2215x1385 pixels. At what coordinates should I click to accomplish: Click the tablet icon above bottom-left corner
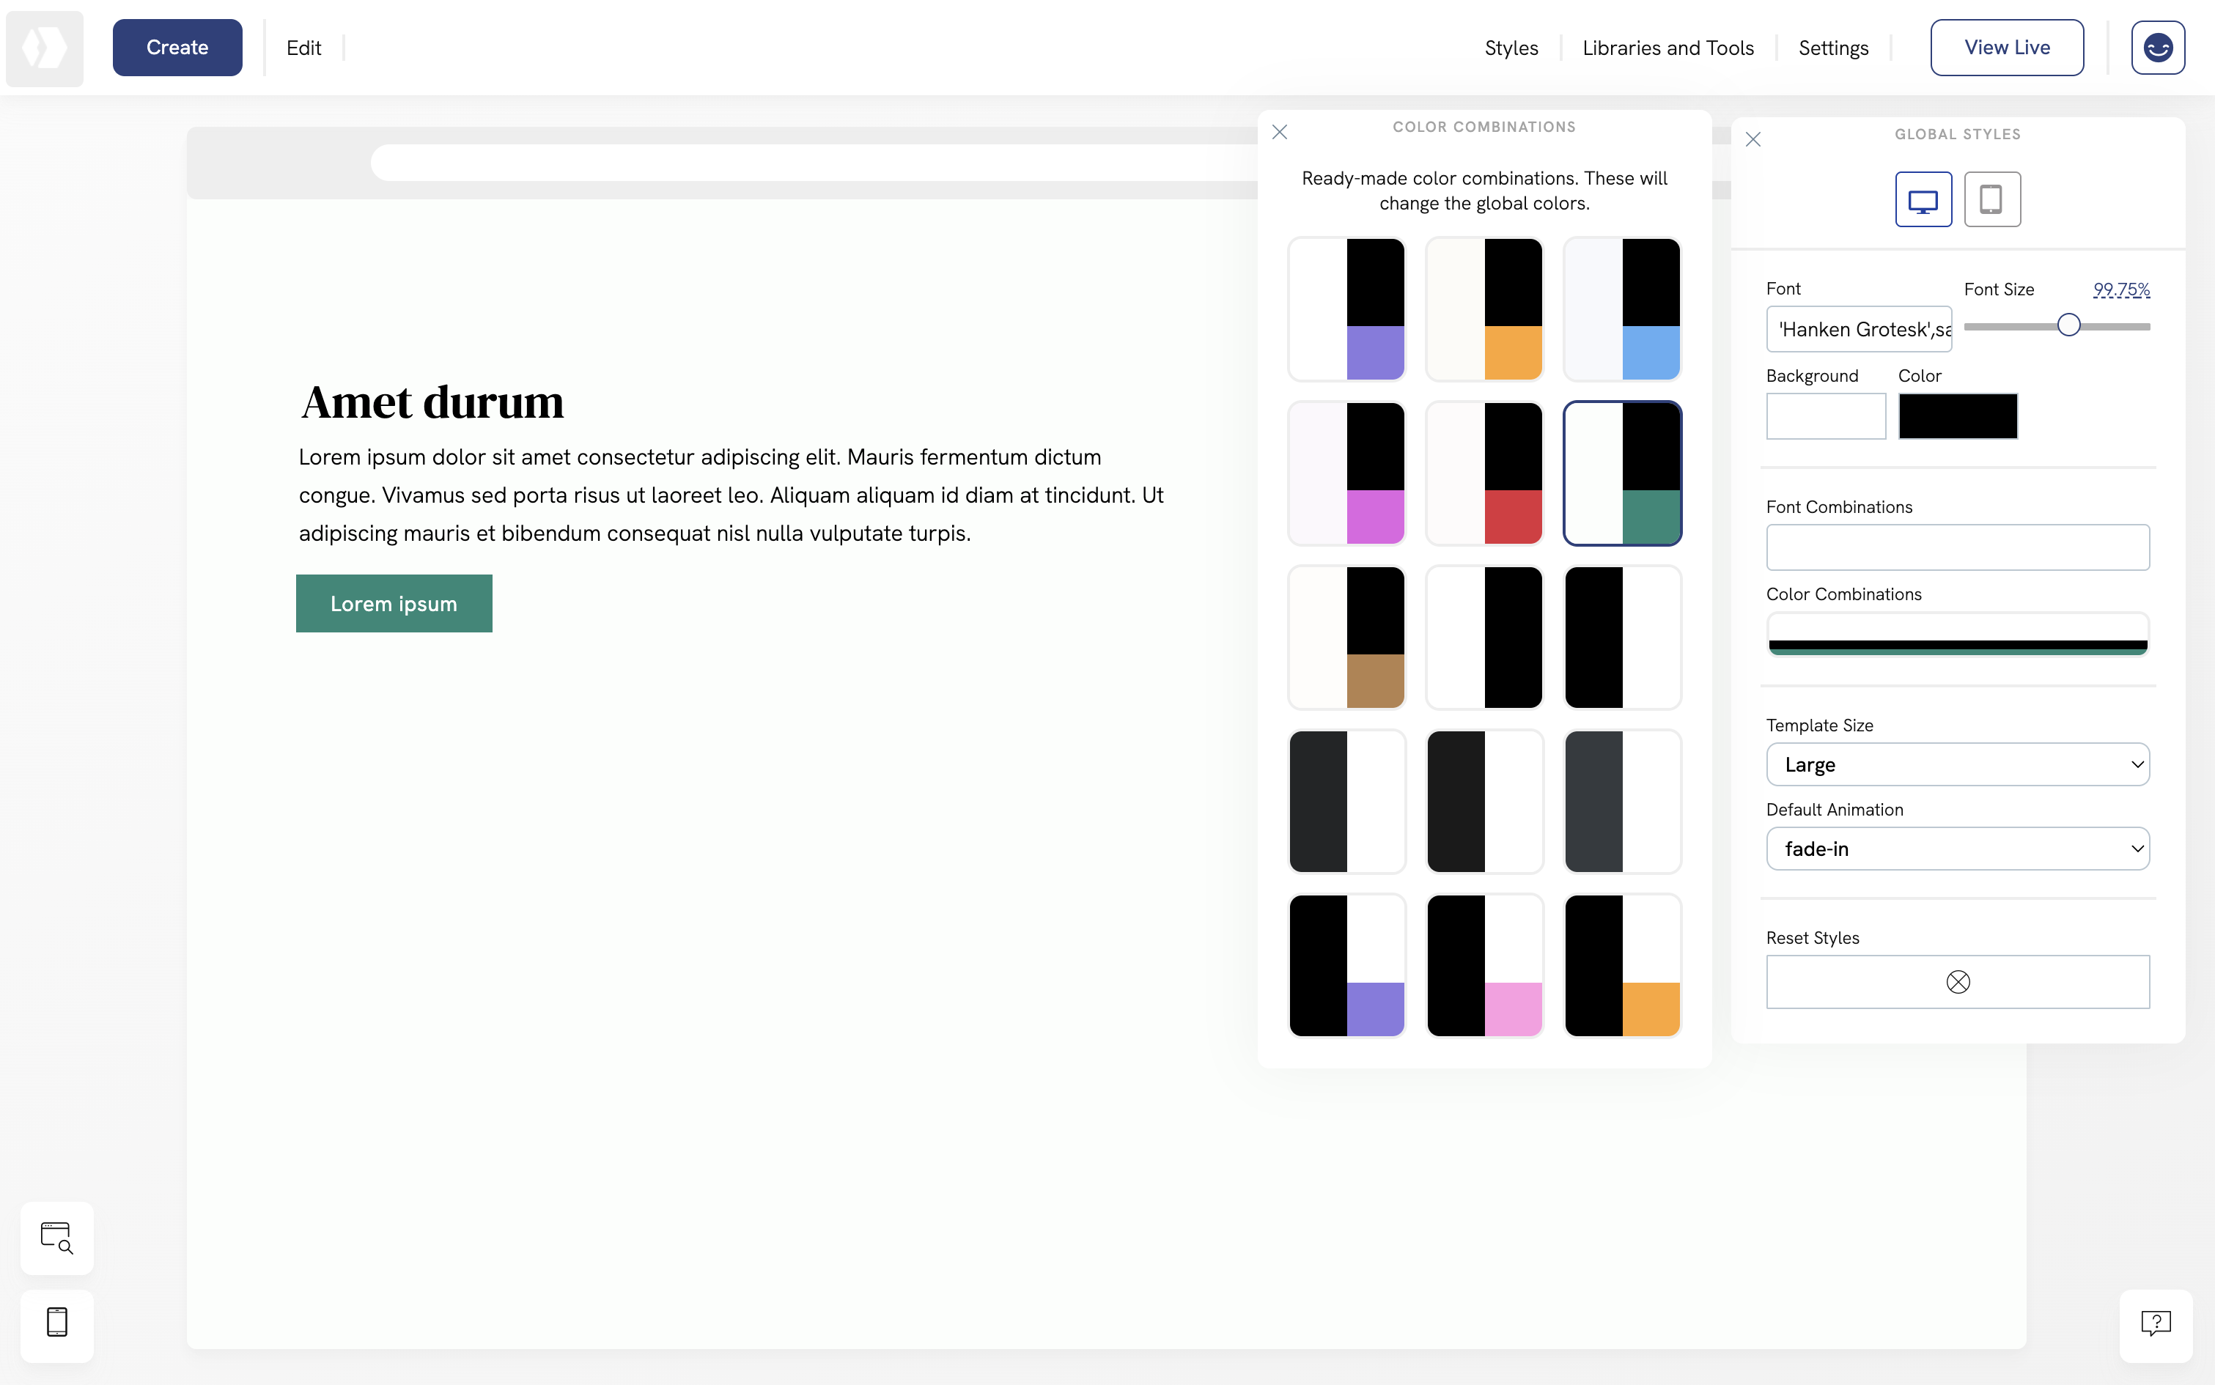tap(56, 1326)
